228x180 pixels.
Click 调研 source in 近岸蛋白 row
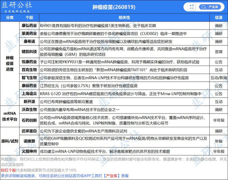[x=218, y=131]
